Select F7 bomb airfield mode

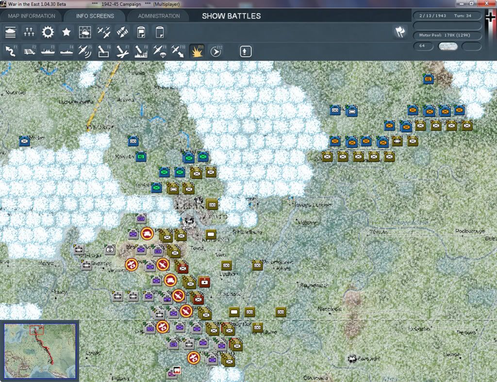coord(122,51)
